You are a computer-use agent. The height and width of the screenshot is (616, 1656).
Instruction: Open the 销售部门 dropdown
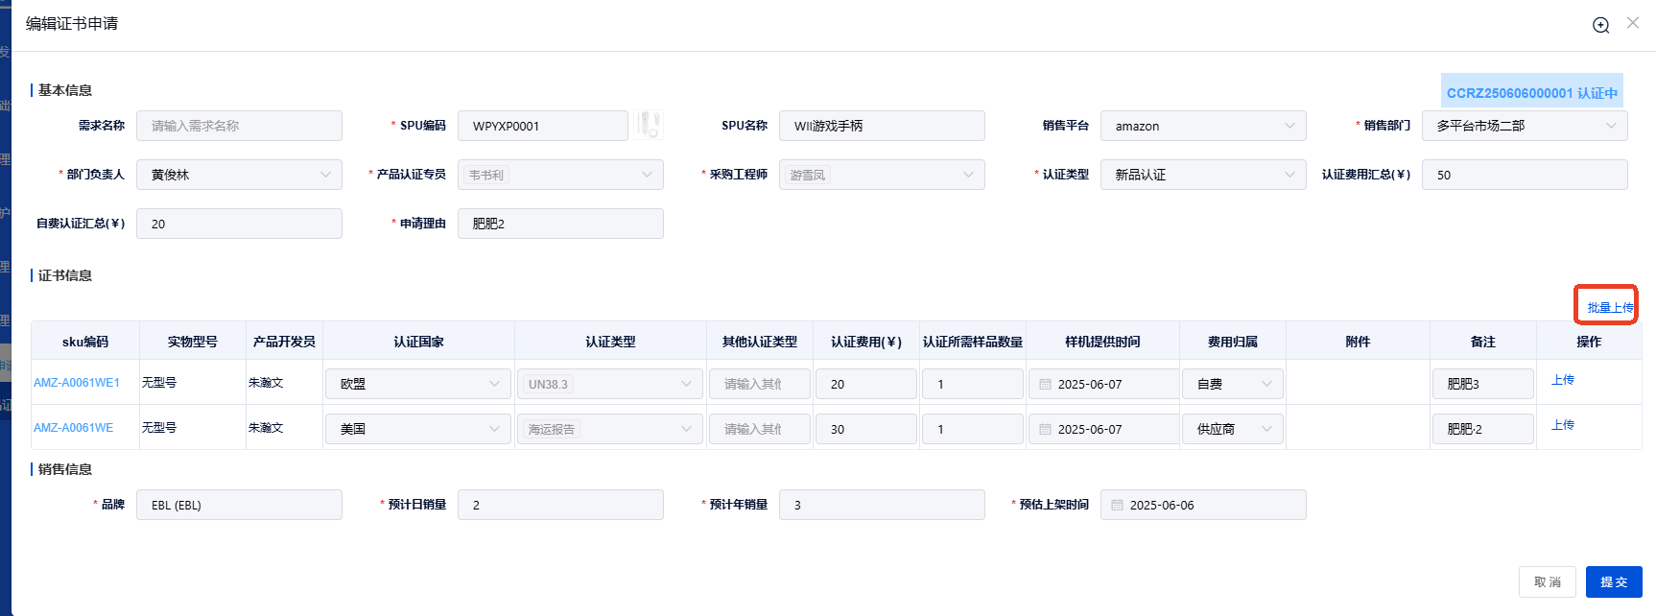(1524, 126)
